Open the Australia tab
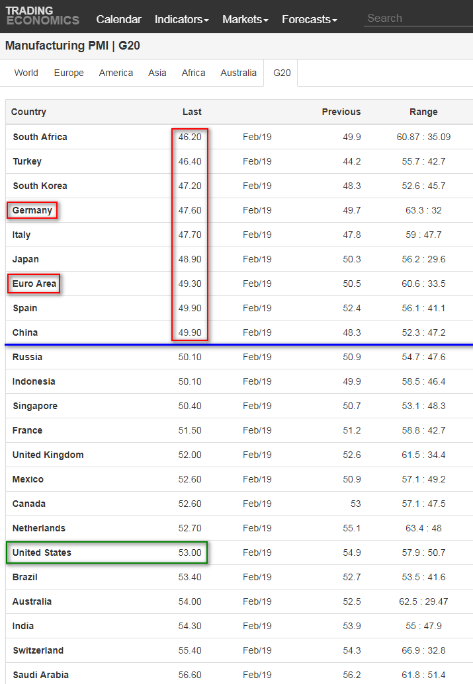The height and width of the screenshot is (684, 473). coord(238,73)
